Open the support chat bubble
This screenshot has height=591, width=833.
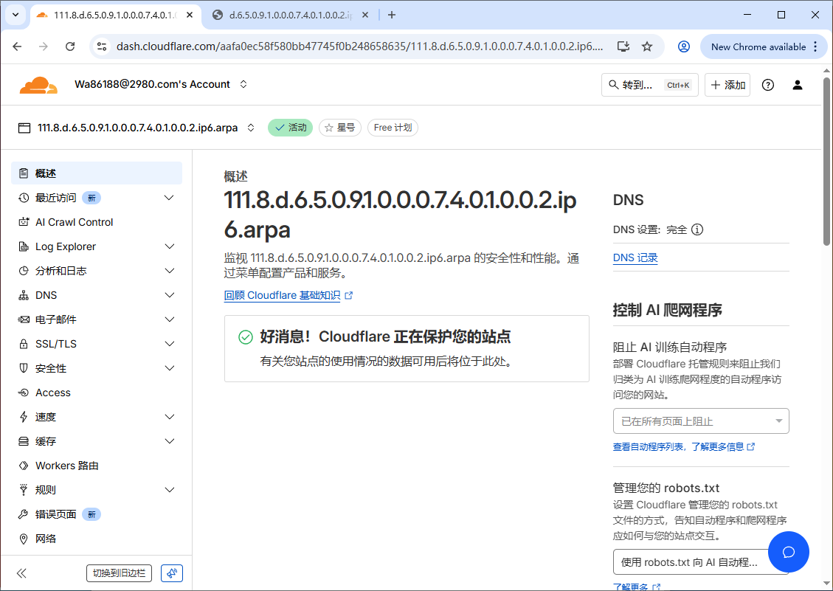coord(788,552)
